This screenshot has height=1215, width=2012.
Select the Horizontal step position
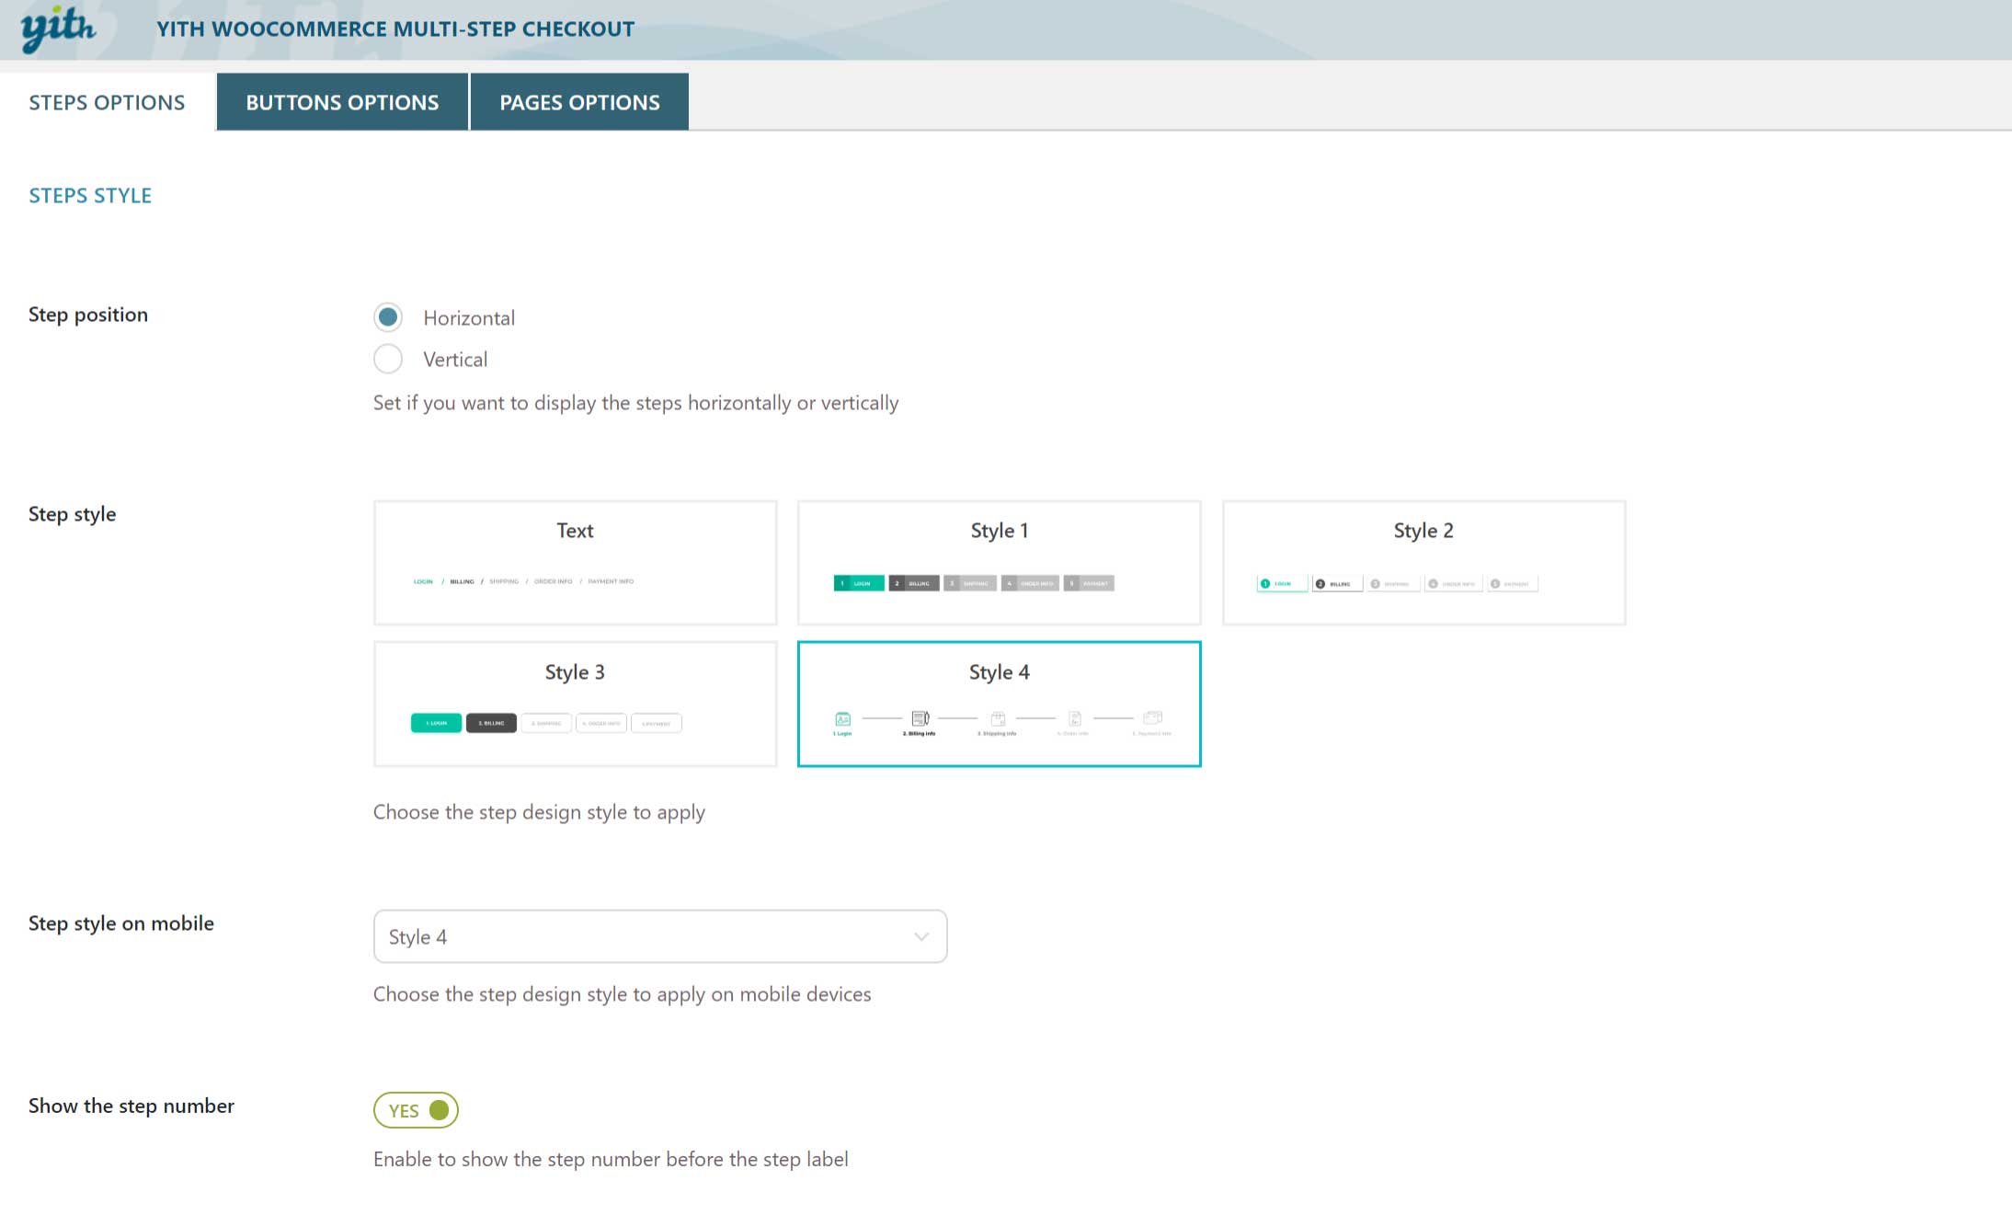click(388, 317)
